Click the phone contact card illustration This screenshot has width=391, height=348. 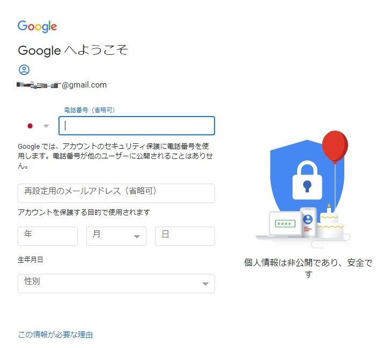pos(308,222)
